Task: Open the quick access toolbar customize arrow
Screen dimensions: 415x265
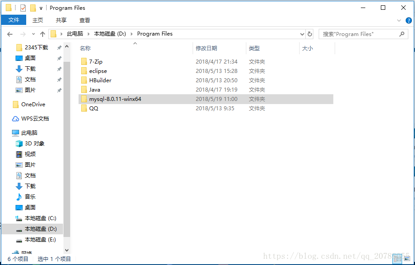Action: click(41, 8)
